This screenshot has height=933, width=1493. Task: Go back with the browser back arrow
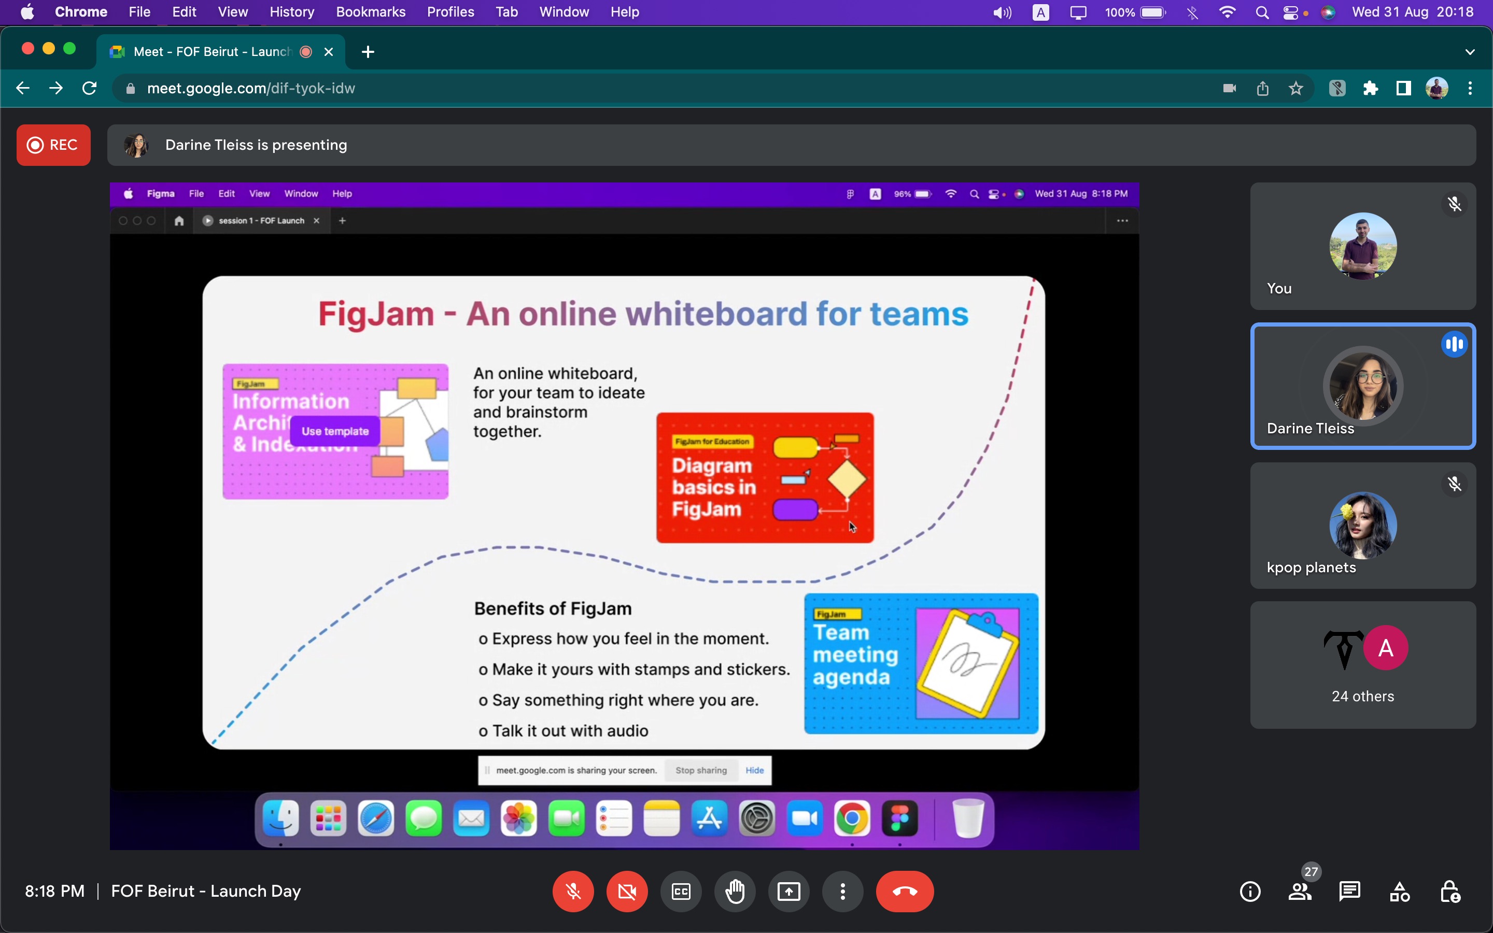pyautogui.click(x=23, y=88)
